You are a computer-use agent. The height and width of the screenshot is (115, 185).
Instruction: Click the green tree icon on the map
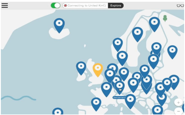tap(165, 18)
